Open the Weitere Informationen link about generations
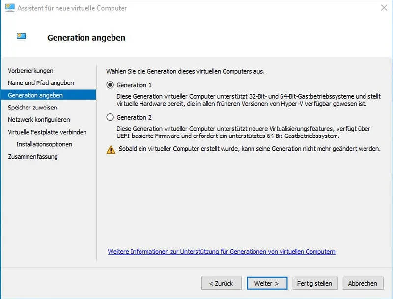Viewport: 393px width, 299px height. coord(222,251)
